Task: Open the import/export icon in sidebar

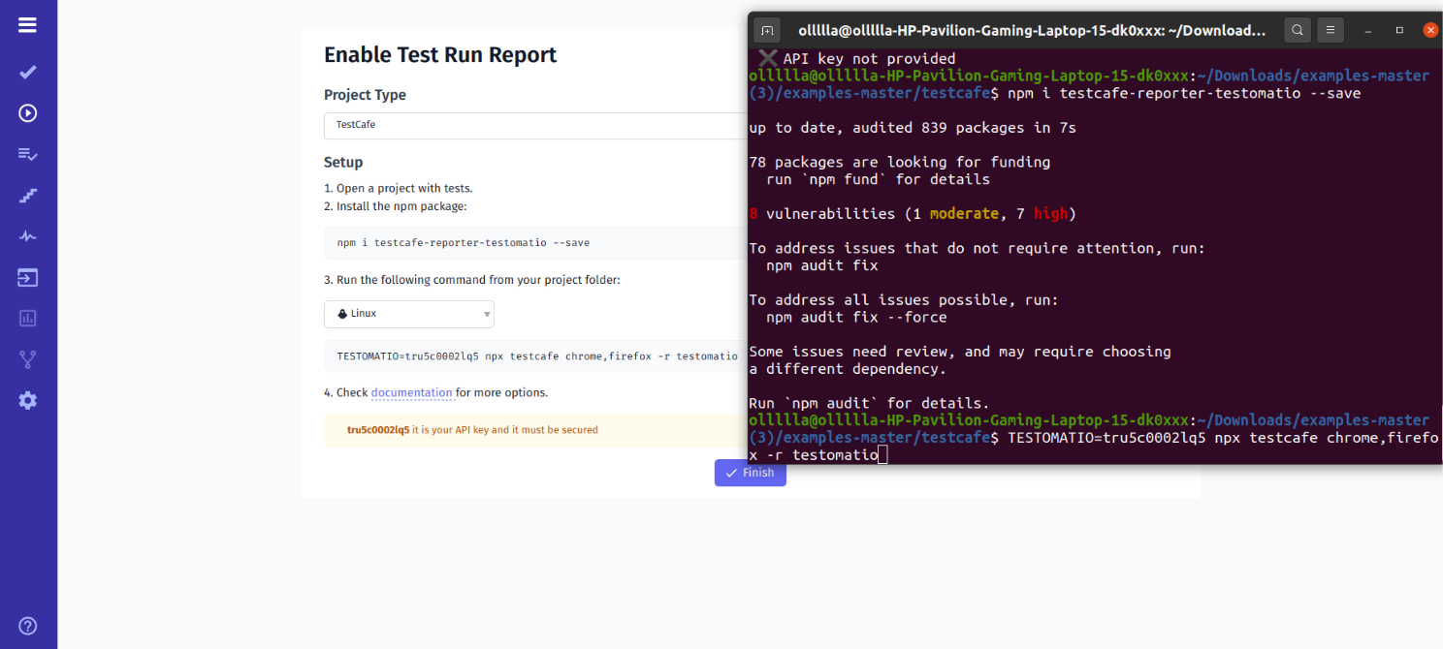Action: 27,277
